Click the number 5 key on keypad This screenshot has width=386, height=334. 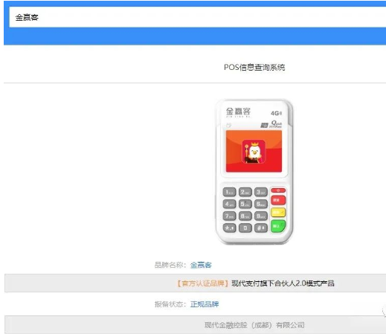[x=245, y=204]
